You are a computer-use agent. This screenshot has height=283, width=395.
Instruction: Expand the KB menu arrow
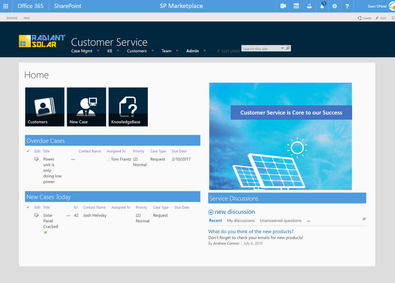click(118, 51)
